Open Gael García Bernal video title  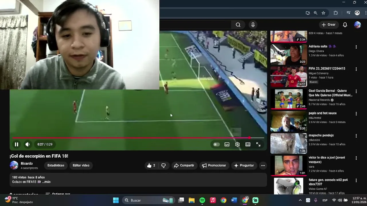331,93
